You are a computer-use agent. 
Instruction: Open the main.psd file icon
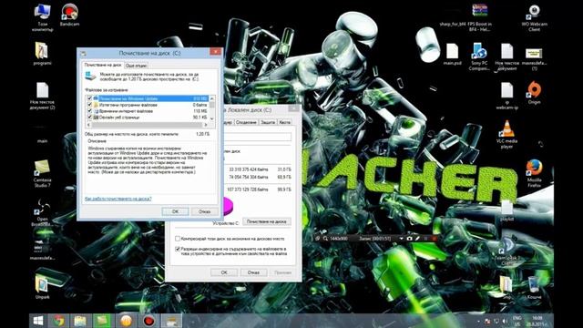452,55
